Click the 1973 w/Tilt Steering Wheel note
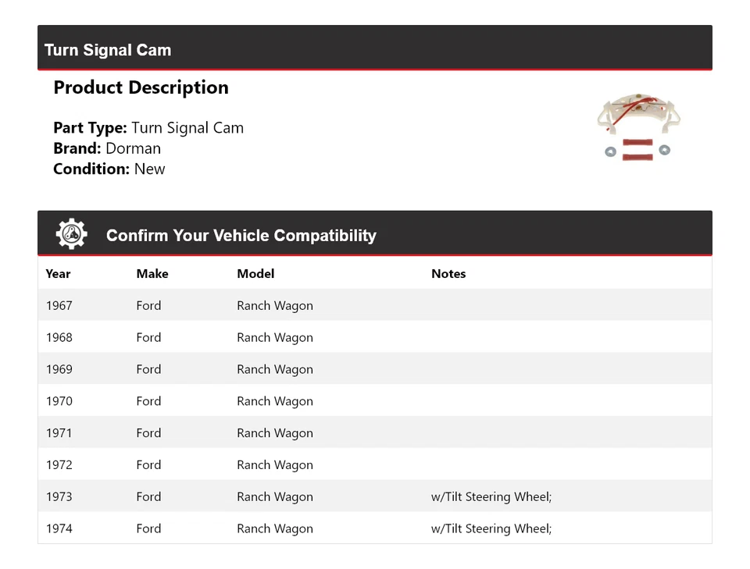 [x=491, y=497]
